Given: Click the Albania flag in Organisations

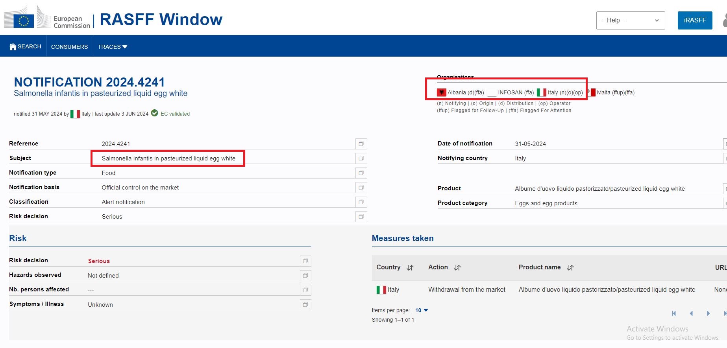Looking at the screenshot, I should point(442,92).
